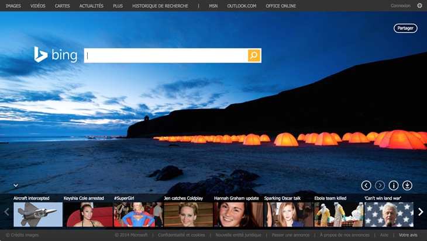Click Passer une annonce link
The height and width of the screenshot is (241, 427).
[x=291, y=235]
